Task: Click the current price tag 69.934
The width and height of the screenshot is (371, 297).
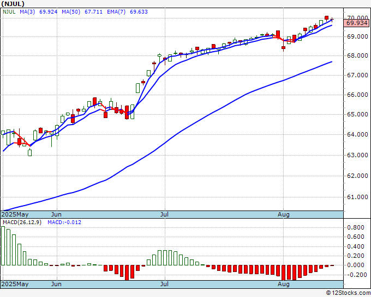Action: [x=357, y=23]
